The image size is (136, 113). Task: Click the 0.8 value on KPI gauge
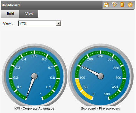[52, 78]
